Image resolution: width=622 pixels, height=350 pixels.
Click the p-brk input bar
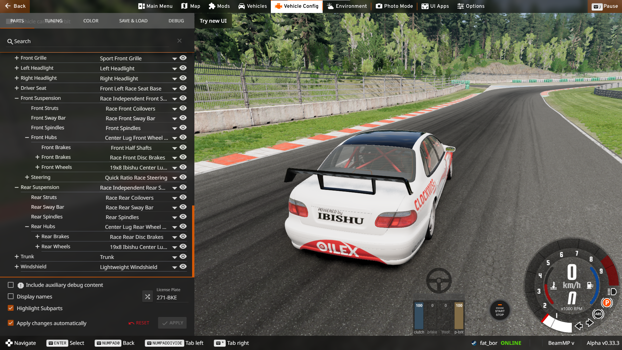(459, 316)
